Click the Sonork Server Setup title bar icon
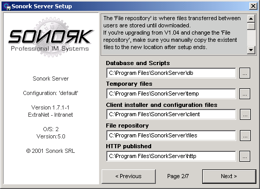Screen dimensions: 260x189 pos(7,7)
